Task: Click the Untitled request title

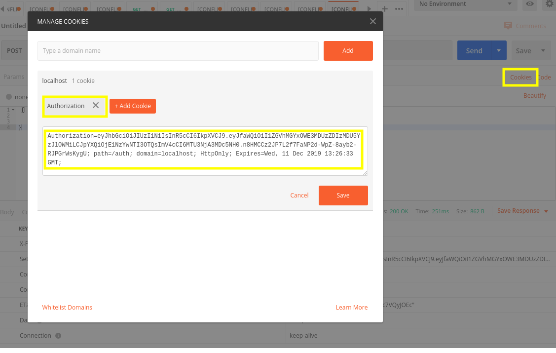Action: 13,26
